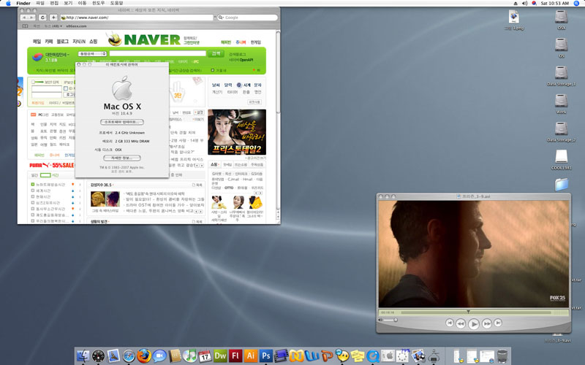Image resolution: width=585 pixels, height=365 pixels.
Task: Launch QuickTime Player from the Dock
Action: [373, 356]
